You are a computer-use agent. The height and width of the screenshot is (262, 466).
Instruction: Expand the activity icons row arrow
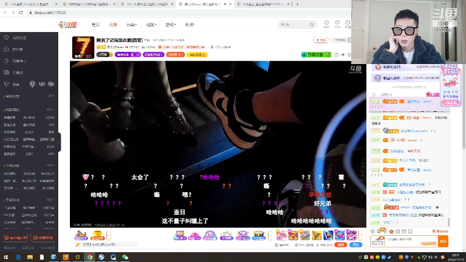270,235
